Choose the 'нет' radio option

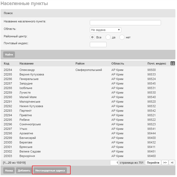click(122, 37)
